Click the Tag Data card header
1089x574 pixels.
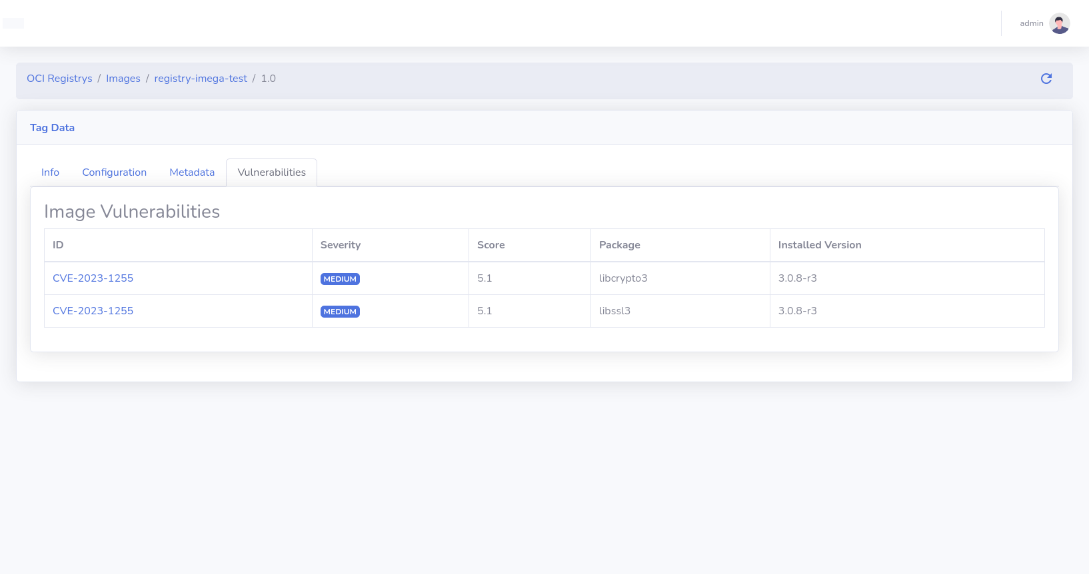click(x=52, y=128)
